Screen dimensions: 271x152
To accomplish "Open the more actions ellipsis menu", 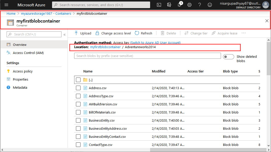I will pyautogui.click(x=243, y=33).
